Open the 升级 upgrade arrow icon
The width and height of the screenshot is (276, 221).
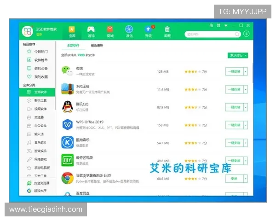(148, 29)
